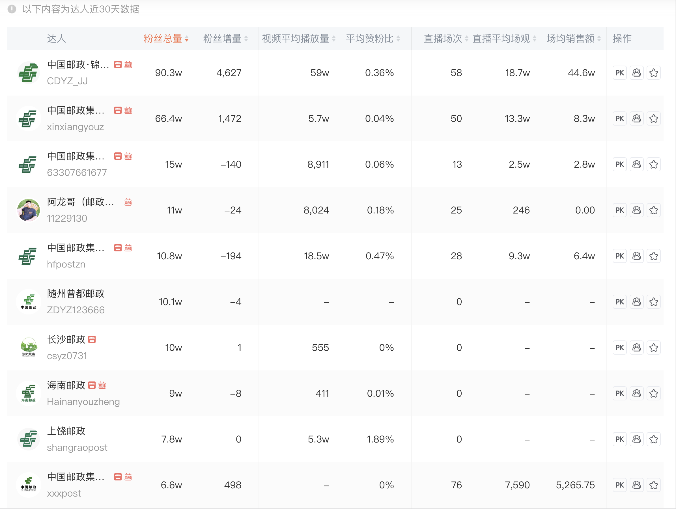Click PK icon for shangraopost row
The height and width of the screenshot is (509, 676).
pos(619,439)
